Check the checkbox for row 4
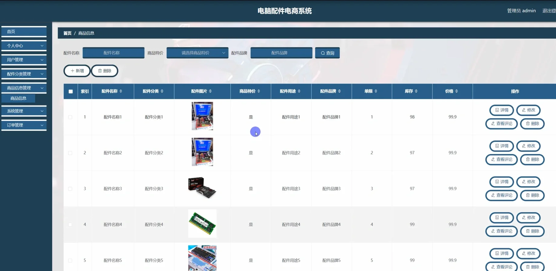 click(x=70, y=225)
